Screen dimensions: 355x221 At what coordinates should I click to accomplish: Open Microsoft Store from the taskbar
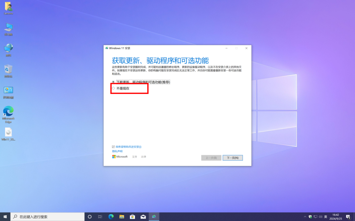click(132, 217)
